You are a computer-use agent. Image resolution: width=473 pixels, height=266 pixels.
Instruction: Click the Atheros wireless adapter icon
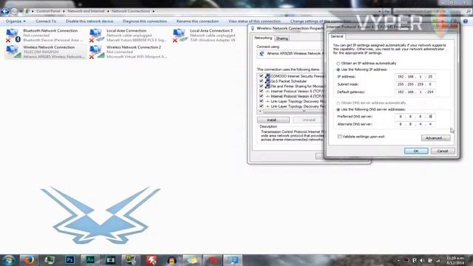tap(262, 54)
